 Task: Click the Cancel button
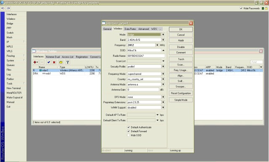coord(181,35)
